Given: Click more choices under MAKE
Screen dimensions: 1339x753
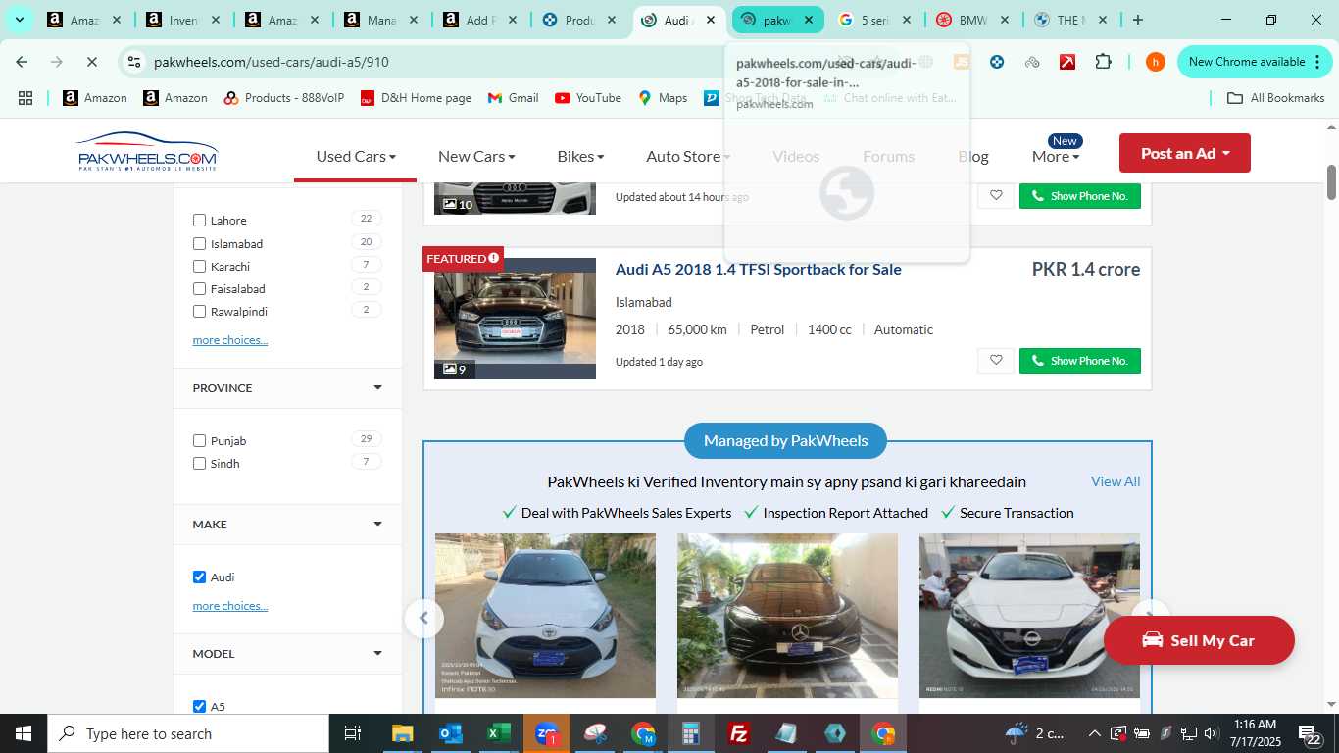Looking at the screenshot, I should click(x=230, y=606).
